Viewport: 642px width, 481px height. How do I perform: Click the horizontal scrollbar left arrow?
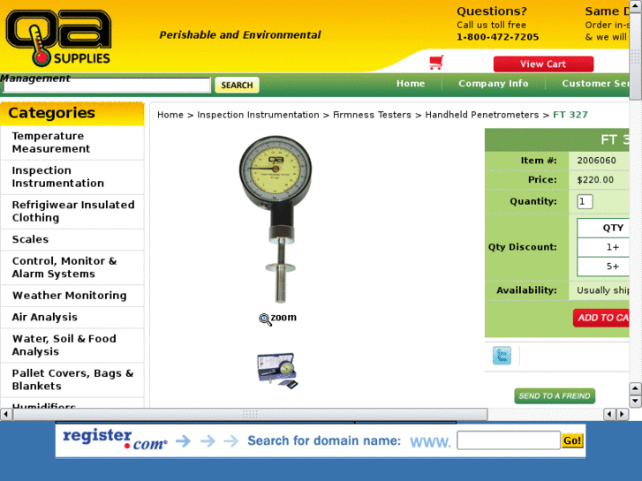(5, 414)
